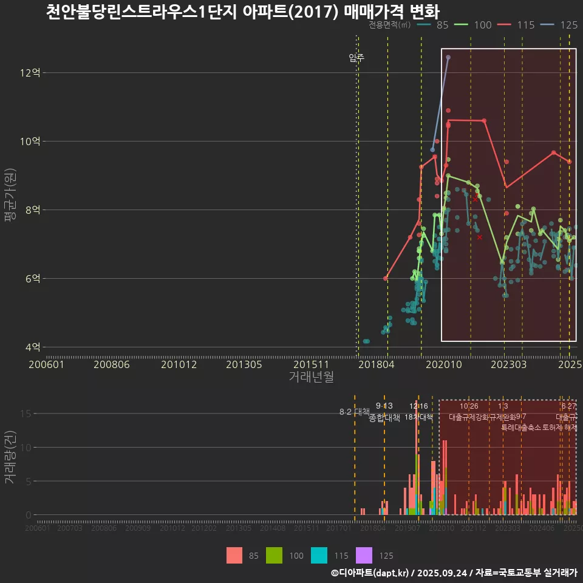583x583 pixels.
Task: Click the highest 125㎡ data point near 12억
Action: pos(448,57)
